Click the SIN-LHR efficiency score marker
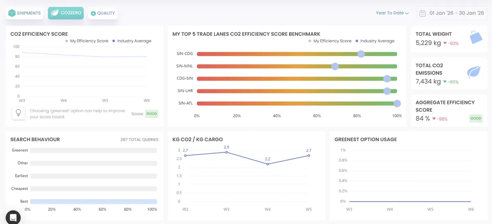492x224 pixels. (x=387, y=91)
